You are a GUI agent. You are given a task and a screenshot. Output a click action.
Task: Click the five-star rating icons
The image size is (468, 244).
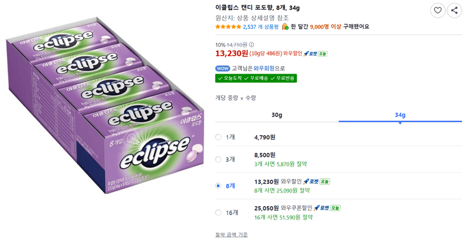pos(228,27)
